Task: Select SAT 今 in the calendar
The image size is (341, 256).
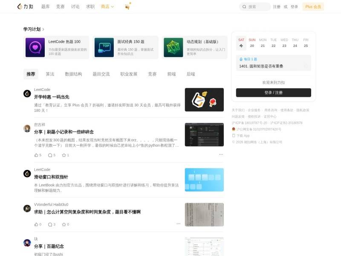Action: click(241, 43)
